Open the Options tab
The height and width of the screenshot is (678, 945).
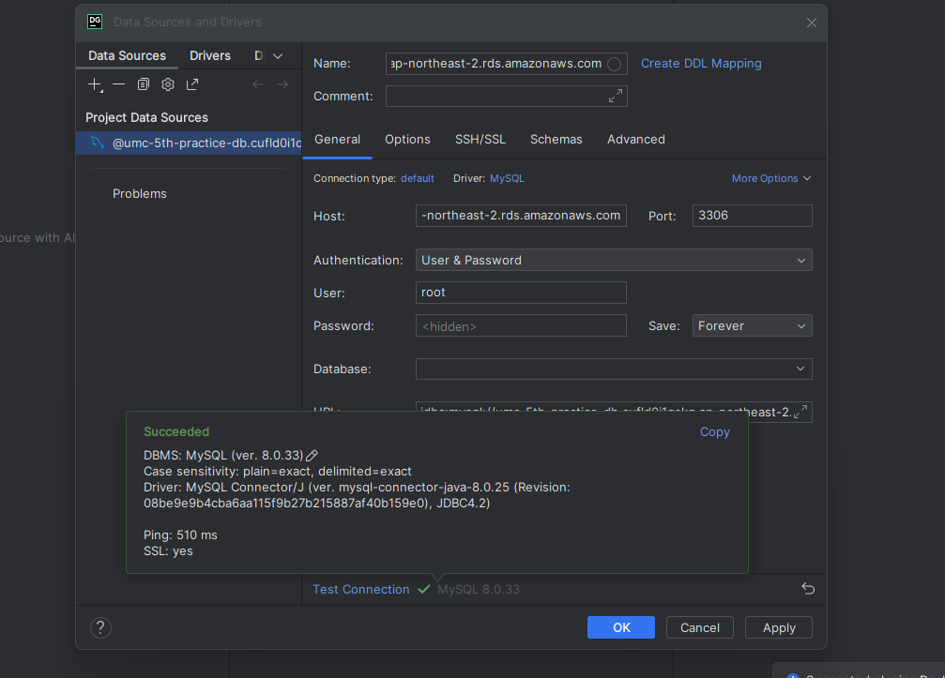point(407,140)
